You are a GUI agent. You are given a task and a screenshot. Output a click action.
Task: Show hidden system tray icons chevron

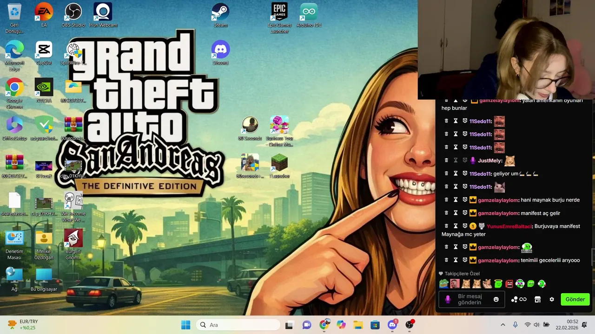(x=502, y=325)
